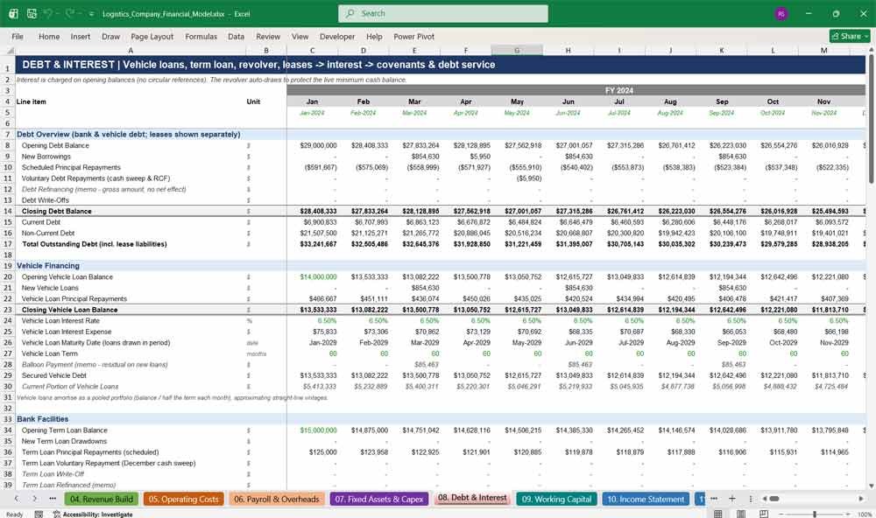Switch to Page Layout view icon

[741, 514]
